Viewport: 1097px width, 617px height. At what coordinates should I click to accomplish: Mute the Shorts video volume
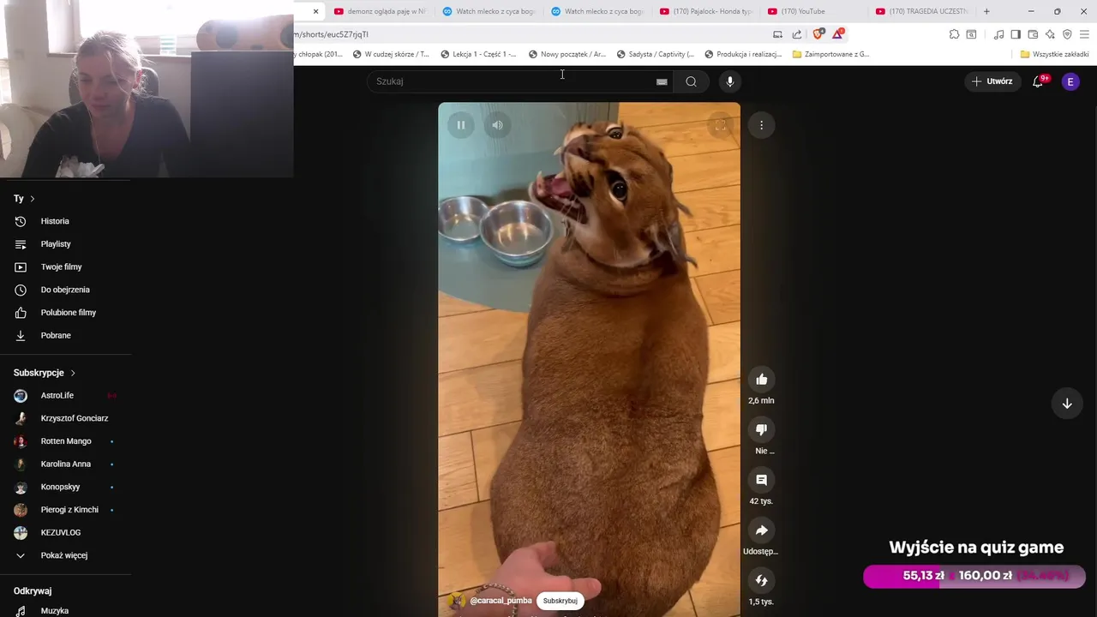(x=498, y=125)
